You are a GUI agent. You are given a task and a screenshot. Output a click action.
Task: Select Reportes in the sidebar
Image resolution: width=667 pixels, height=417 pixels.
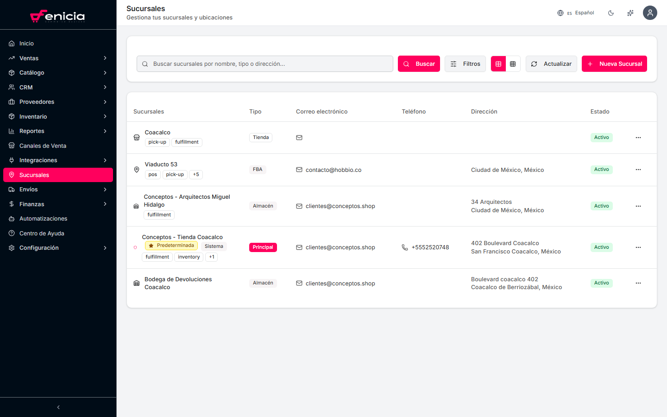click(x=58, y=131)
